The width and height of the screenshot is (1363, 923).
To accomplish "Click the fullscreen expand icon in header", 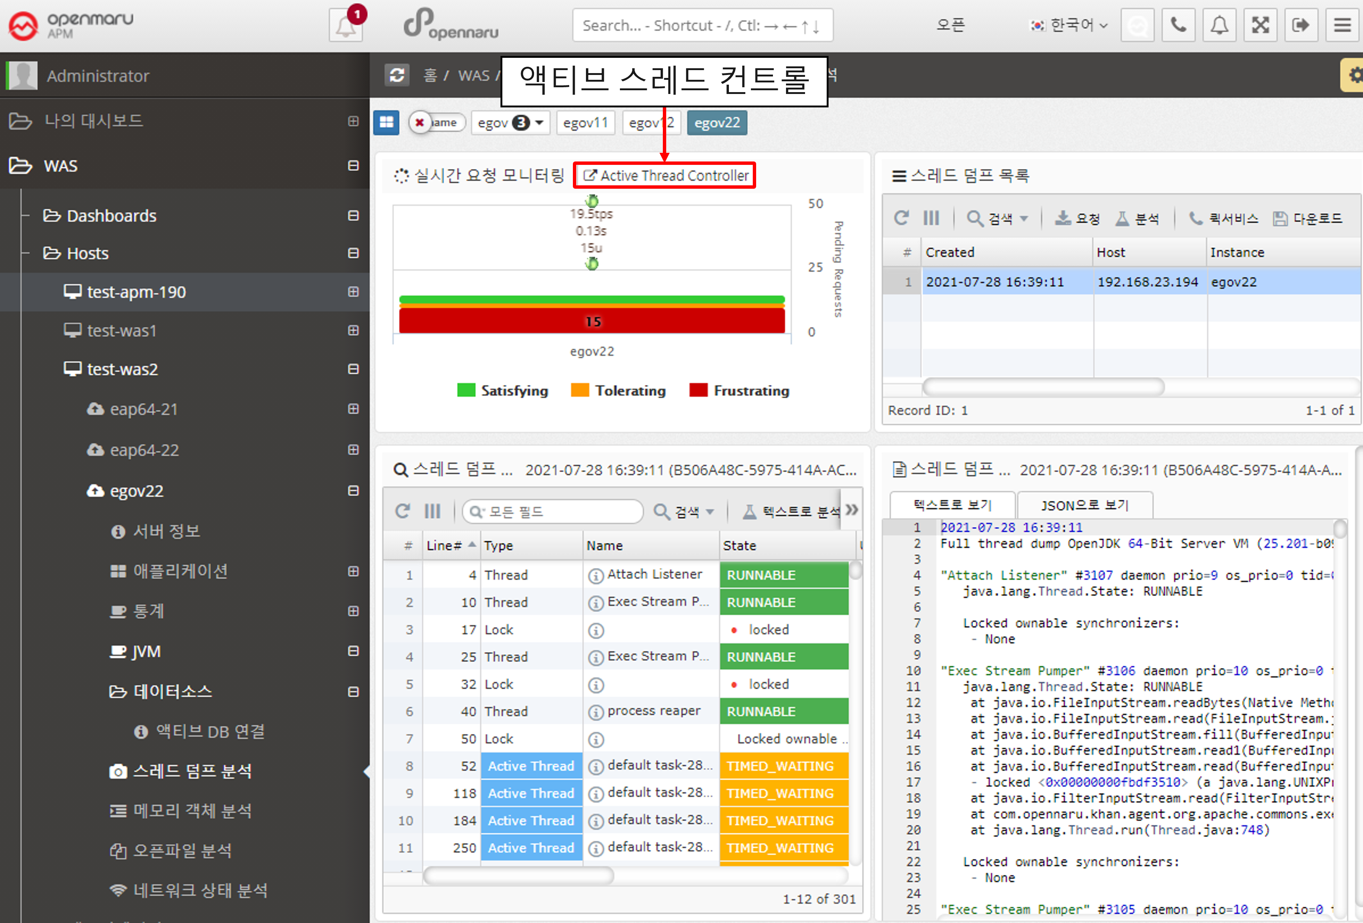I will 1260,25.
